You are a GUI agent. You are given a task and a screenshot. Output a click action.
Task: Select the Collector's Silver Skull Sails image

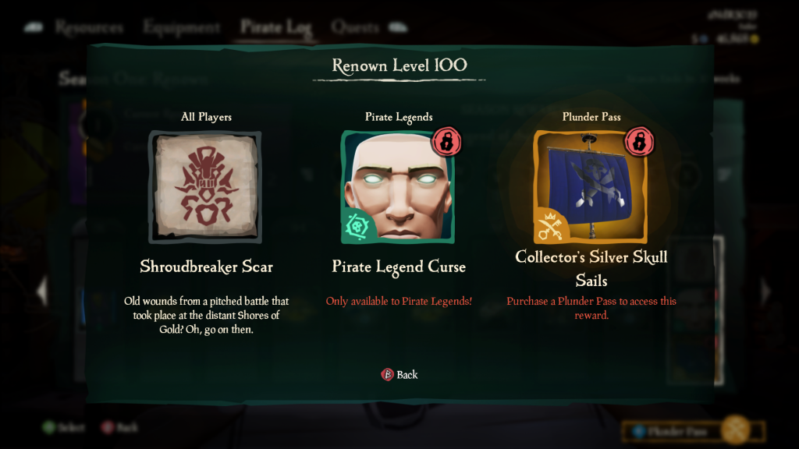tap(591, 187)
